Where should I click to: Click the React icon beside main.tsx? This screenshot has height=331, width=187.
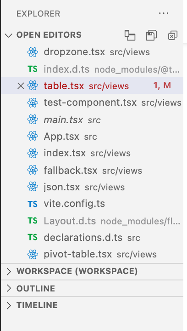point(33,120)
